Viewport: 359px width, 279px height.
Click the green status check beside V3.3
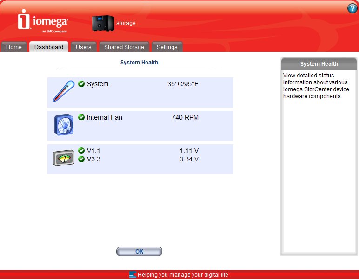click(x=81, y=159)
